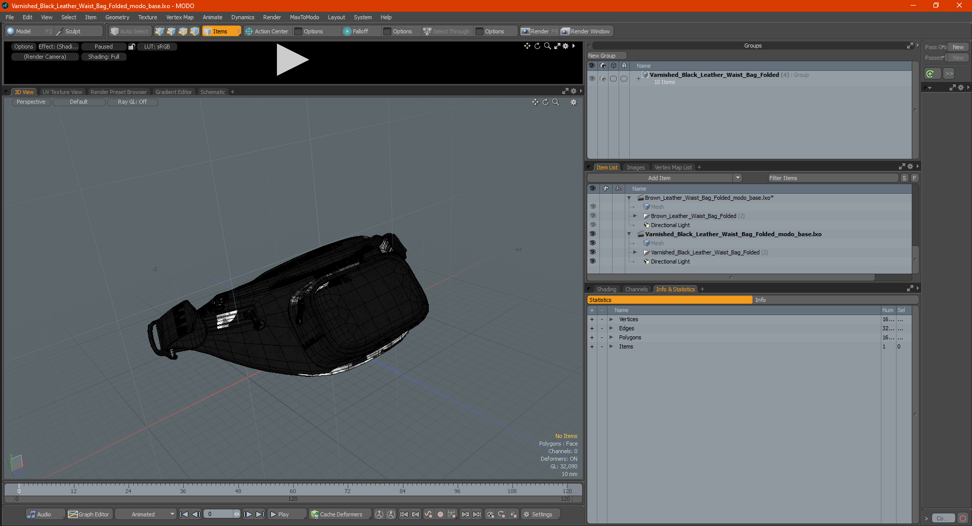
Task: Expand Varnished_Black_Leather_Waist_Bag_Folded tree item
Action: 635,252
